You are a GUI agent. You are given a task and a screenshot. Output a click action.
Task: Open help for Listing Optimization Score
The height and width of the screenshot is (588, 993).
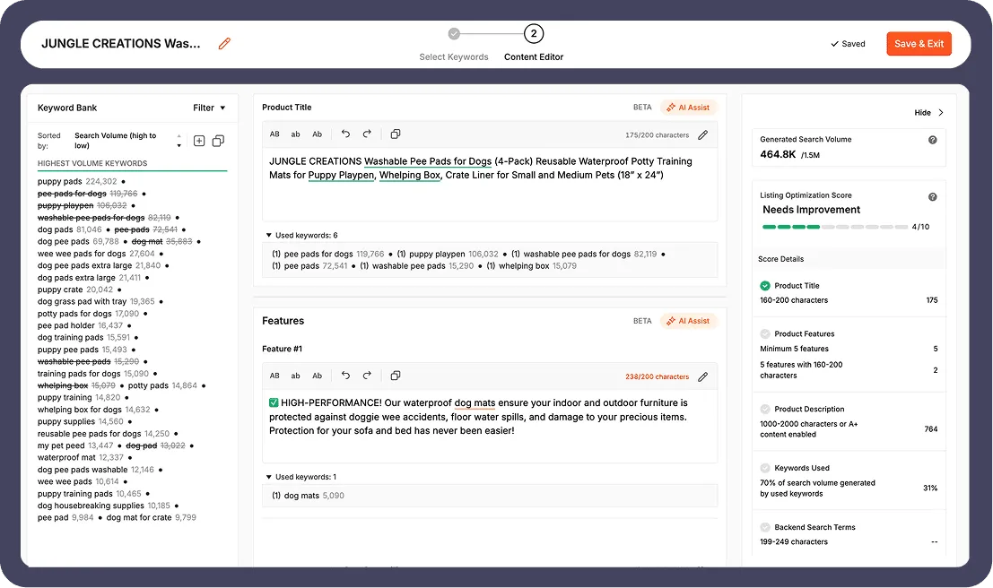click(932, 197)
